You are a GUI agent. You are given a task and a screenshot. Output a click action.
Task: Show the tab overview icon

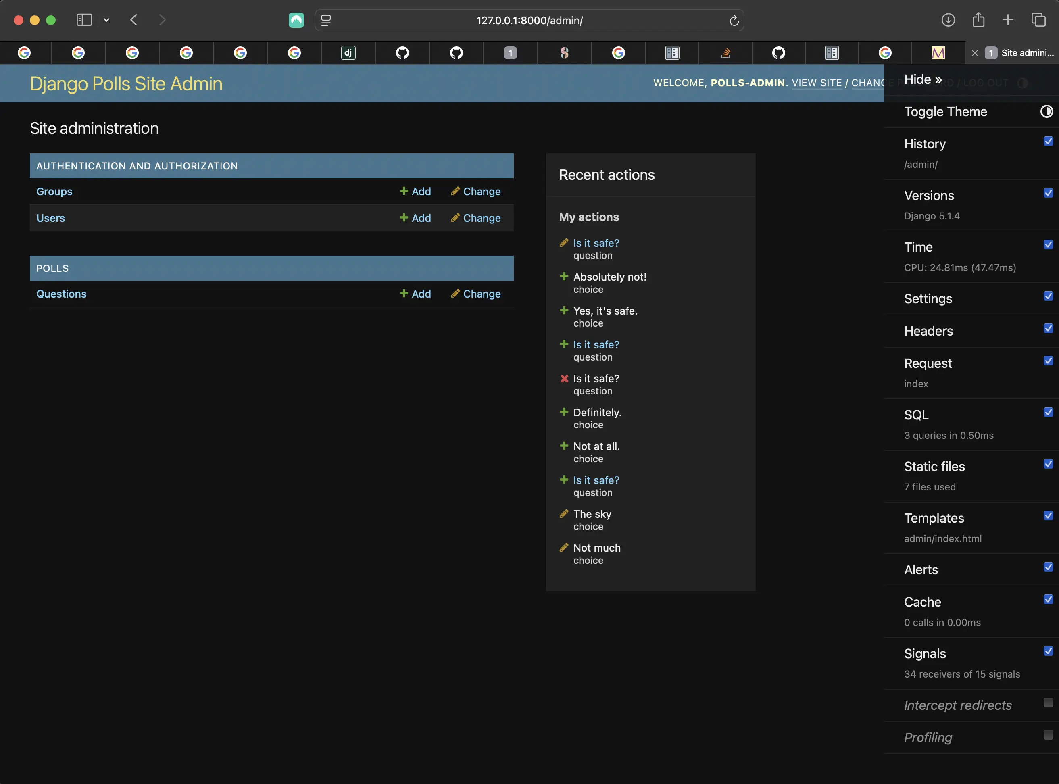click(x=1038, y=20)
